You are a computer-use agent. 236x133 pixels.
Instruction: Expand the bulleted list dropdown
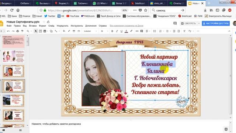[x=170, y=31]
